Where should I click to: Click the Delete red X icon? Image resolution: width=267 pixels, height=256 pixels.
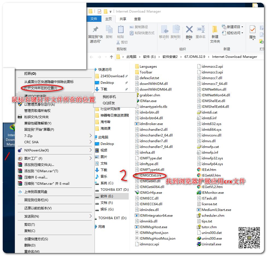click(189, 29)
